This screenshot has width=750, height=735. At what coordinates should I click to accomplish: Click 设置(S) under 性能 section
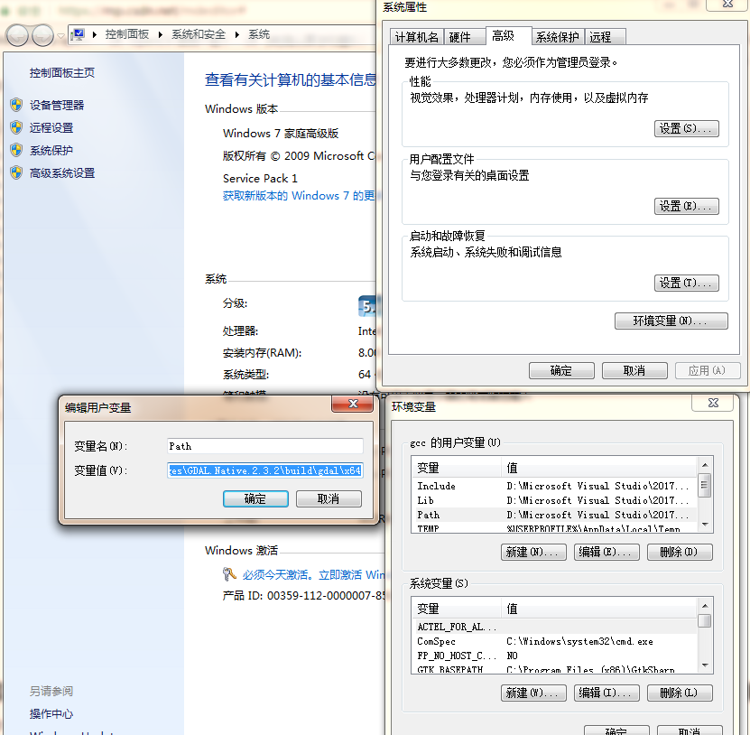686,128
